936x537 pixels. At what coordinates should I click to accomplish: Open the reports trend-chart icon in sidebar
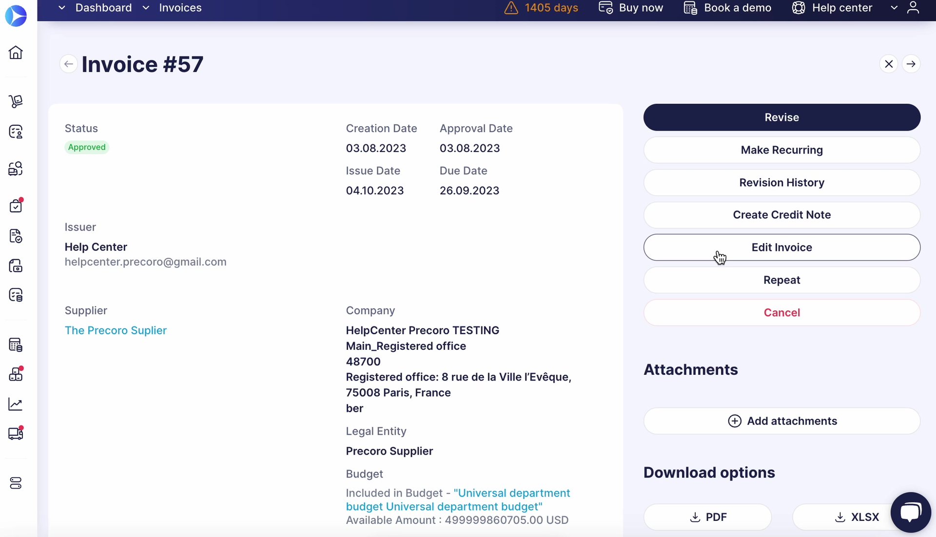16,404
